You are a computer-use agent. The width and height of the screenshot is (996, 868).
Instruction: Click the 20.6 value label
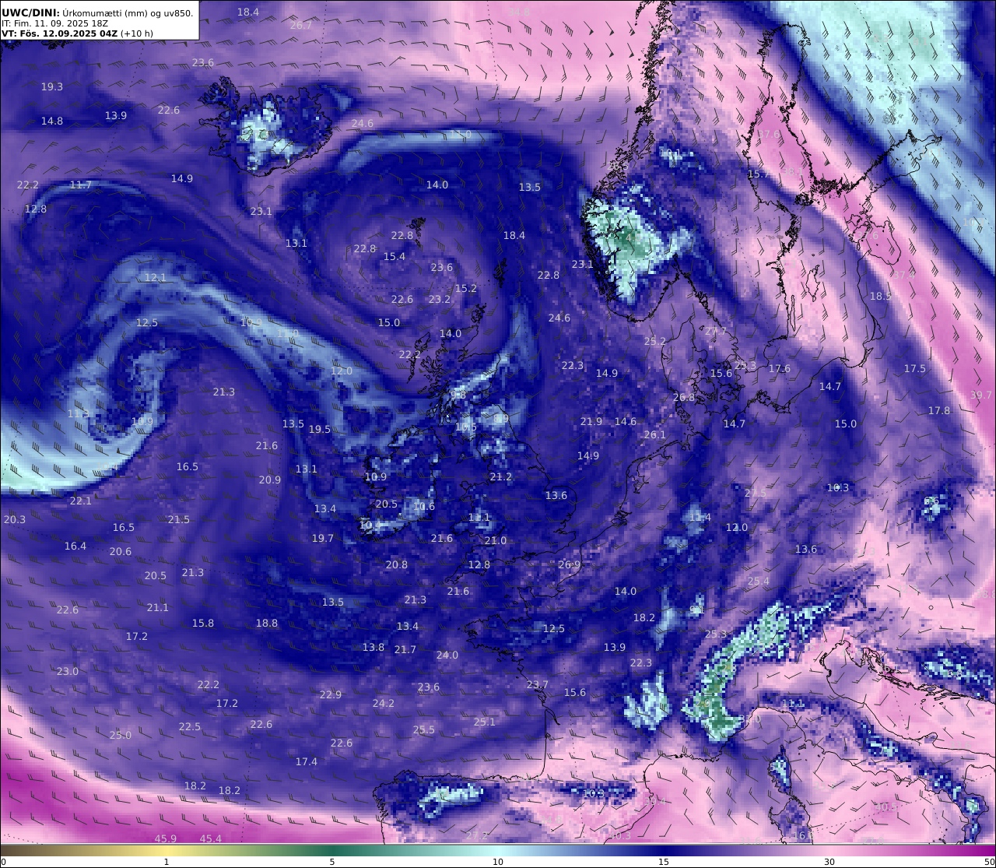coord(121,552)
